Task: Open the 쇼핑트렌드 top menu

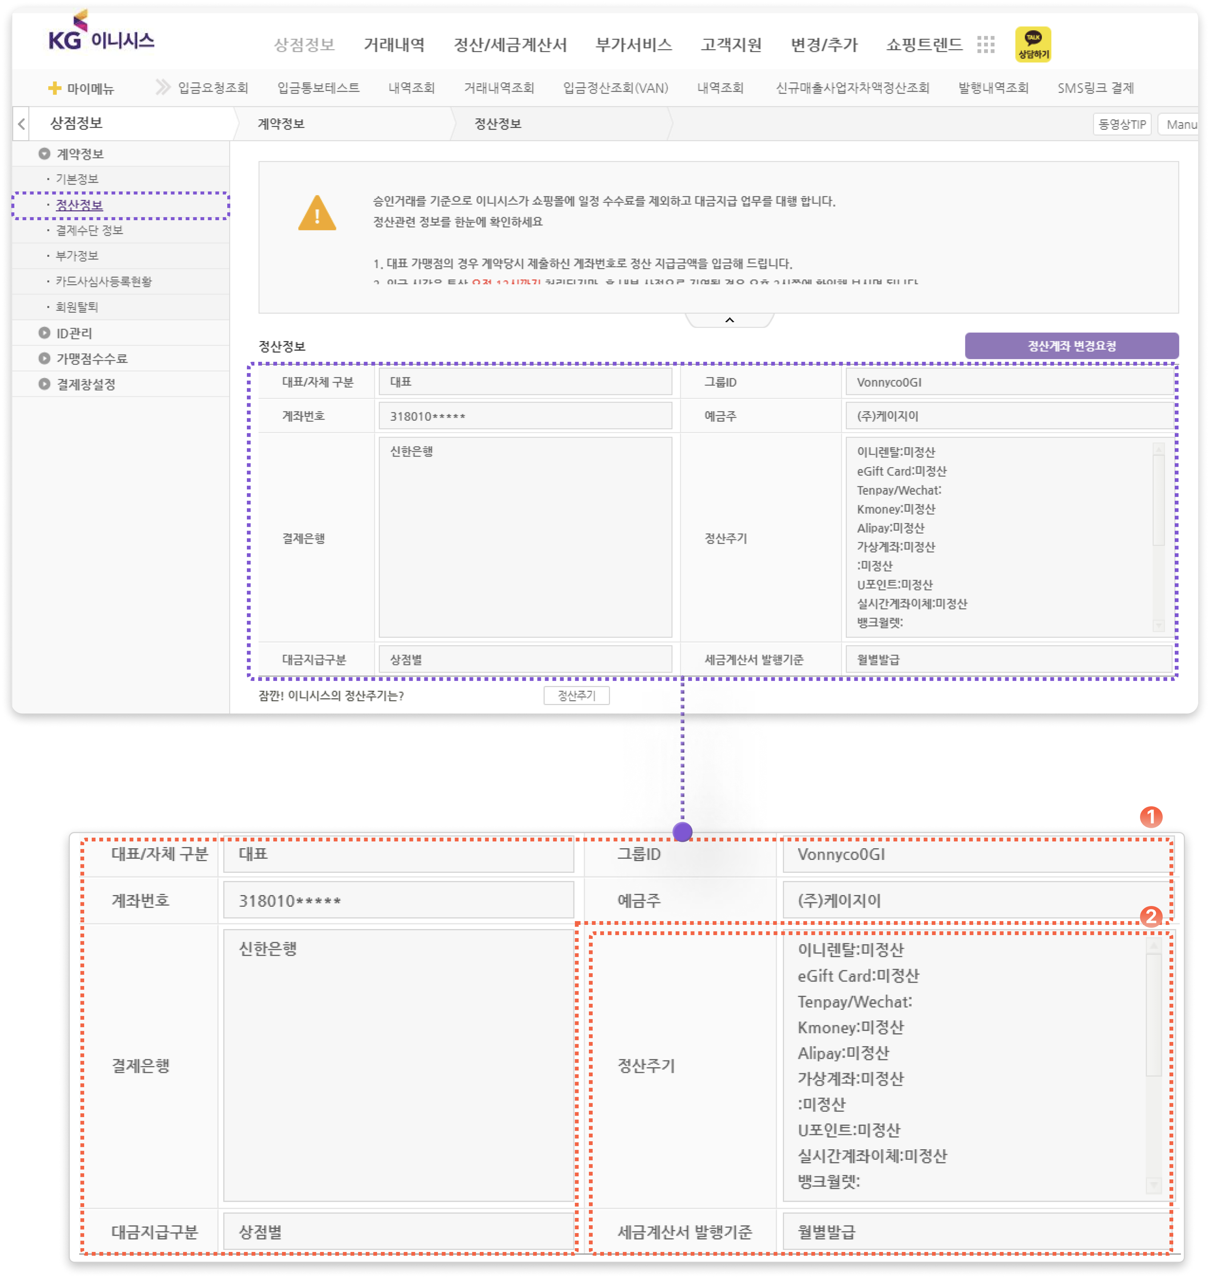Action: pyautogui.click(x=924, y=45)
